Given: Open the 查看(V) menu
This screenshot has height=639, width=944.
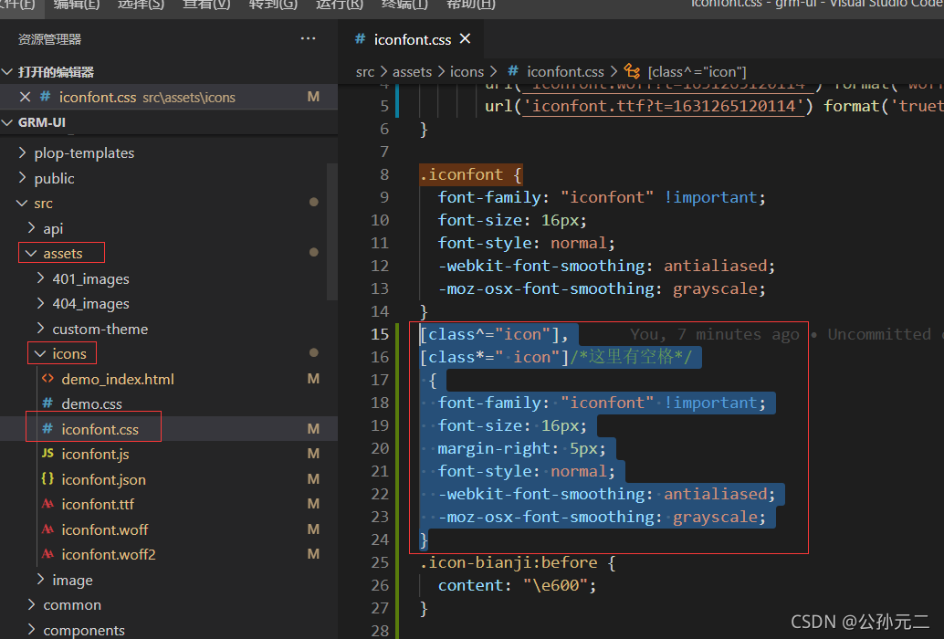Looking at the screenshot, I should point(206,5).
